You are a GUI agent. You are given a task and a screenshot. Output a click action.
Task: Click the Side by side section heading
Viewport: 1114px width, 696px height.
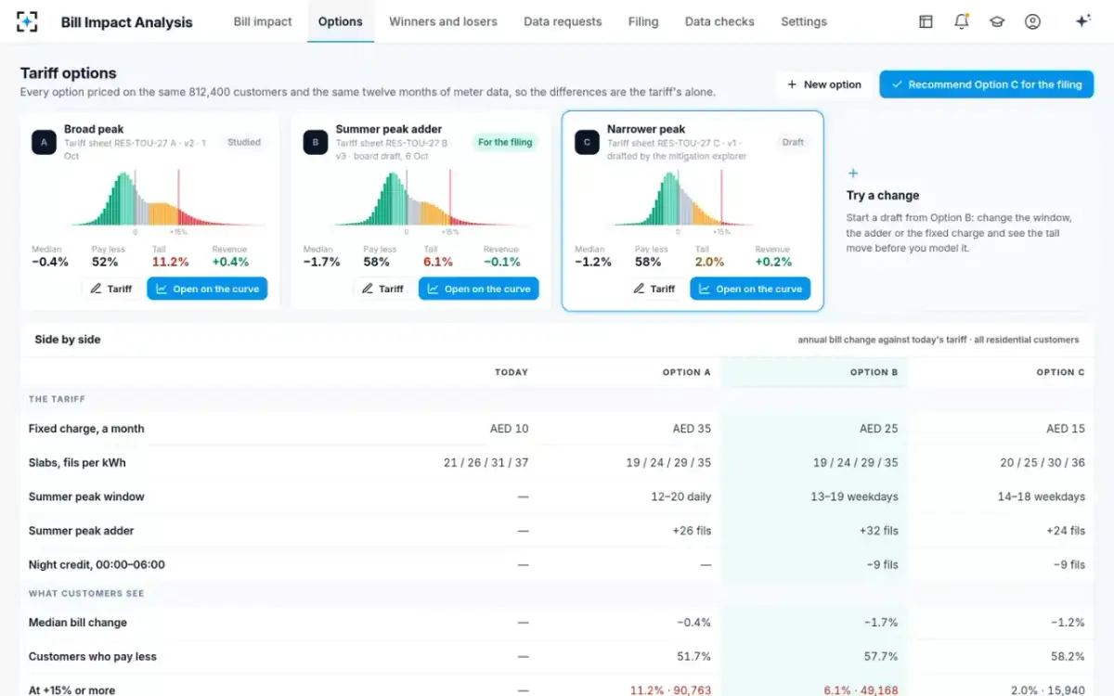tap(68, 340)
